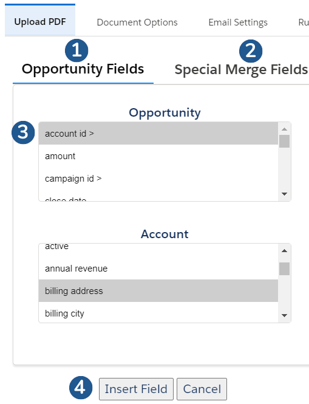
Task: Click the Opportunity list scrollbar thumb
Action: click(x=284, y=141)
